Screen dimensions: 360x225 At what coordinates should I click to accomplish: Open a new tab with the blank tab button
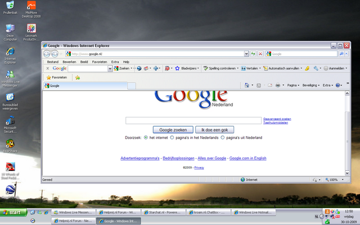tap(132, 86)
